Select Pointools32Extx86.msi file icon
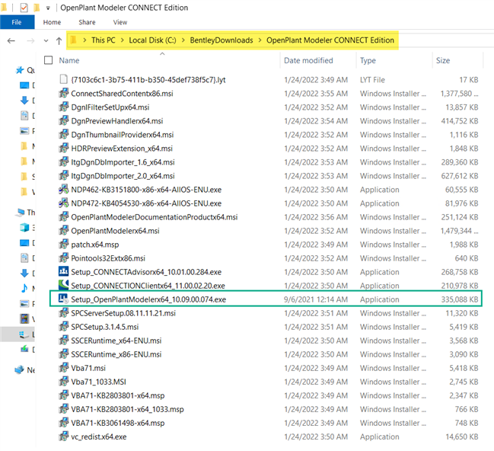The height and width of the screenshot is (451, 494). [64, 258]
